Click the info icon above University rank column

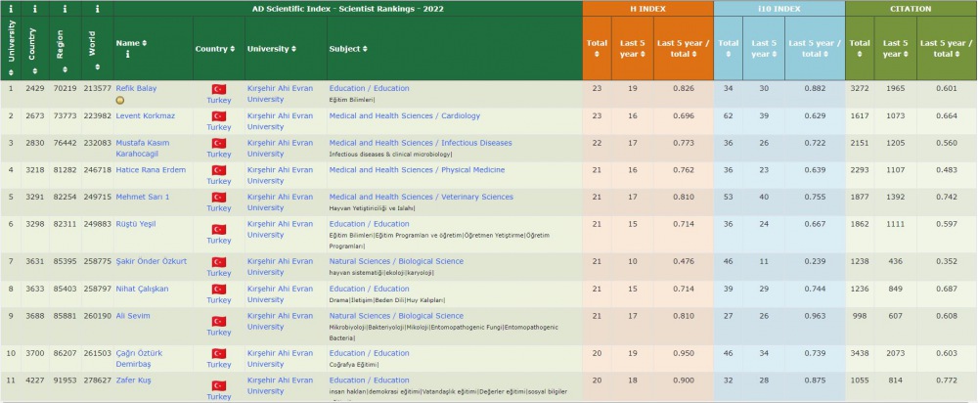[x=11, y=9]
